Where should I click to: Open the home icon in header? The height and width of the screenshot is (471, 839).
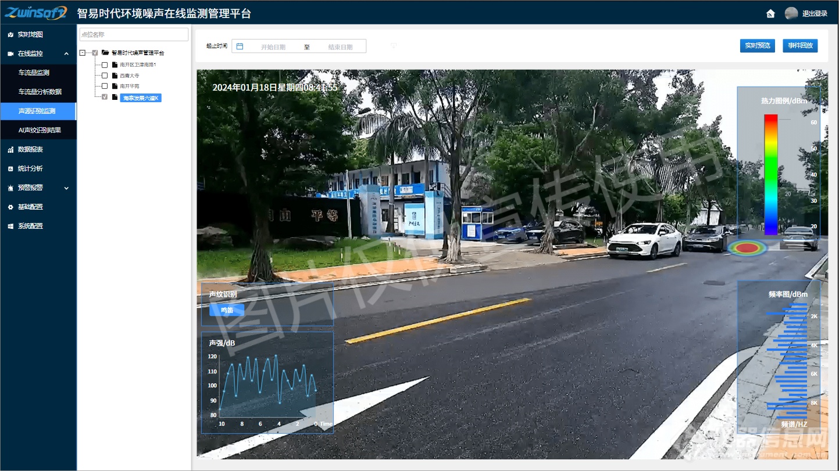coord(770,13)
